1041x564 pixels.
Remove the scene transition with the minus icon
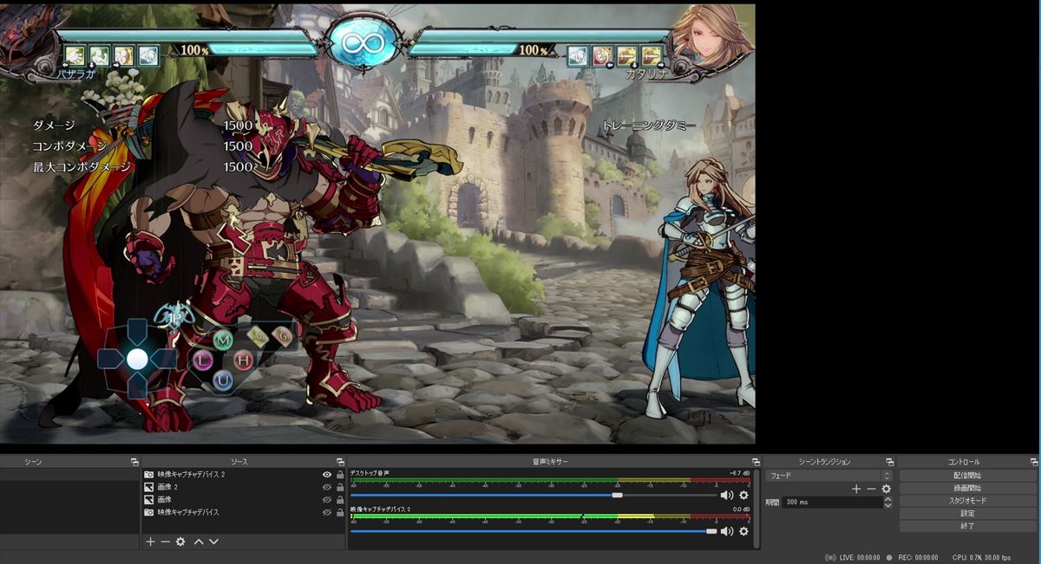tap(871, 489)
